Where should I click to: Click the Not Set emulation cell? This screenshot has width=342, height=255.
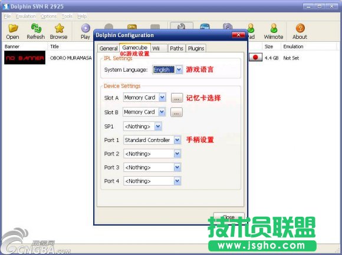coord(291,58)
